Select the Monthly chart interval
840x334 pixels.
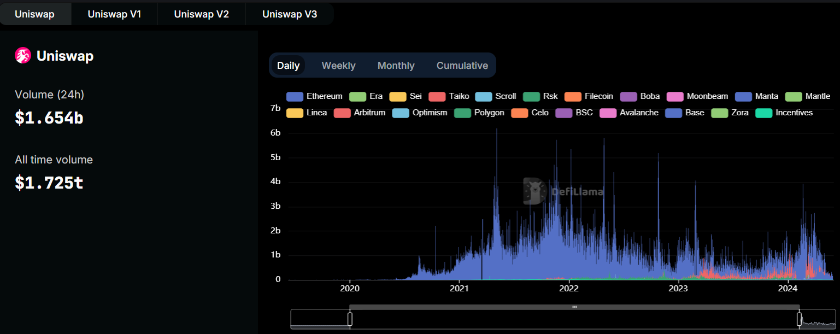pos(396,66)
